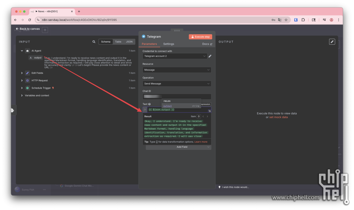Click the AI Agent node icon
This screenshot has height=210, width=354.
[27, 51]
